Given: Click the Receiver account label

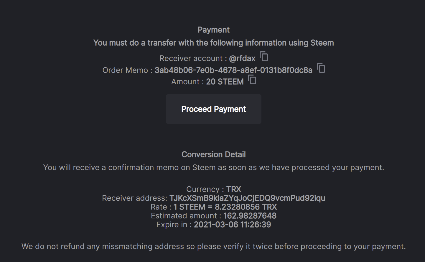Looking at the screenshot, I should pyautogui.click(x=191, y=58).
